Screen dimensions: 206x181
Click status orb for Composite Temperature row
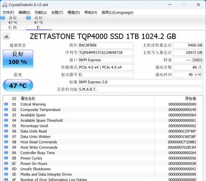tap(6, 110)
